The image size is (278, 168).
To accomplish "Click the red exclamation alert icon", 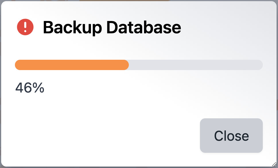I will point(25,27).
